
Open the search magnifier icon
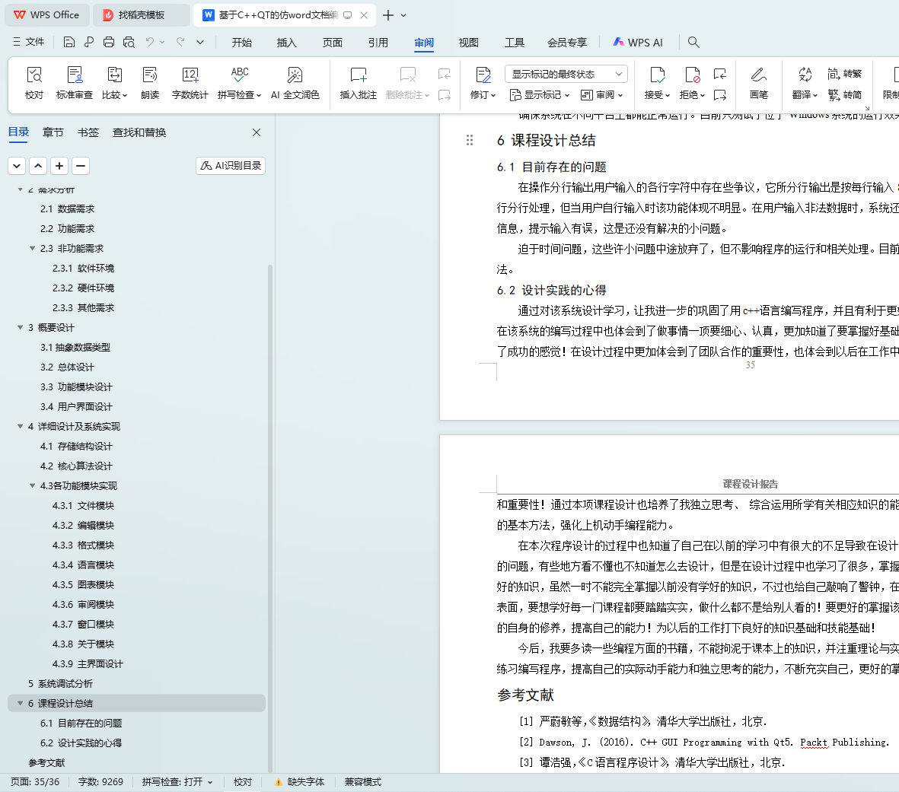pyautogui.click(x=693, y=42)
